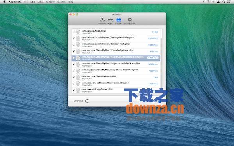Screen dimensions: 234x146
Task: Uncheck com.sexsmith.appfinder.plist checkbox
Action: click(x=74, y=90)
